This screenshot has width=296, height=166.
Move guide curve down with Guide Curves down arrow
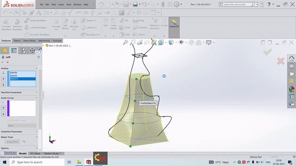click(x=3, y=114)
